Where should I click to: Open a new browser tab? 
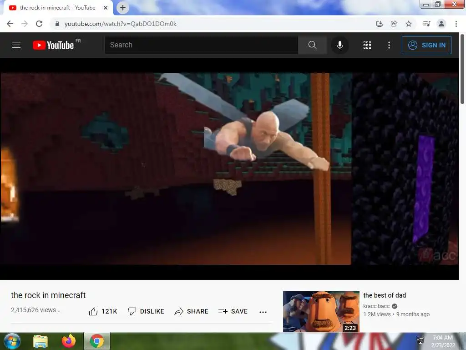tap(123, 8)
